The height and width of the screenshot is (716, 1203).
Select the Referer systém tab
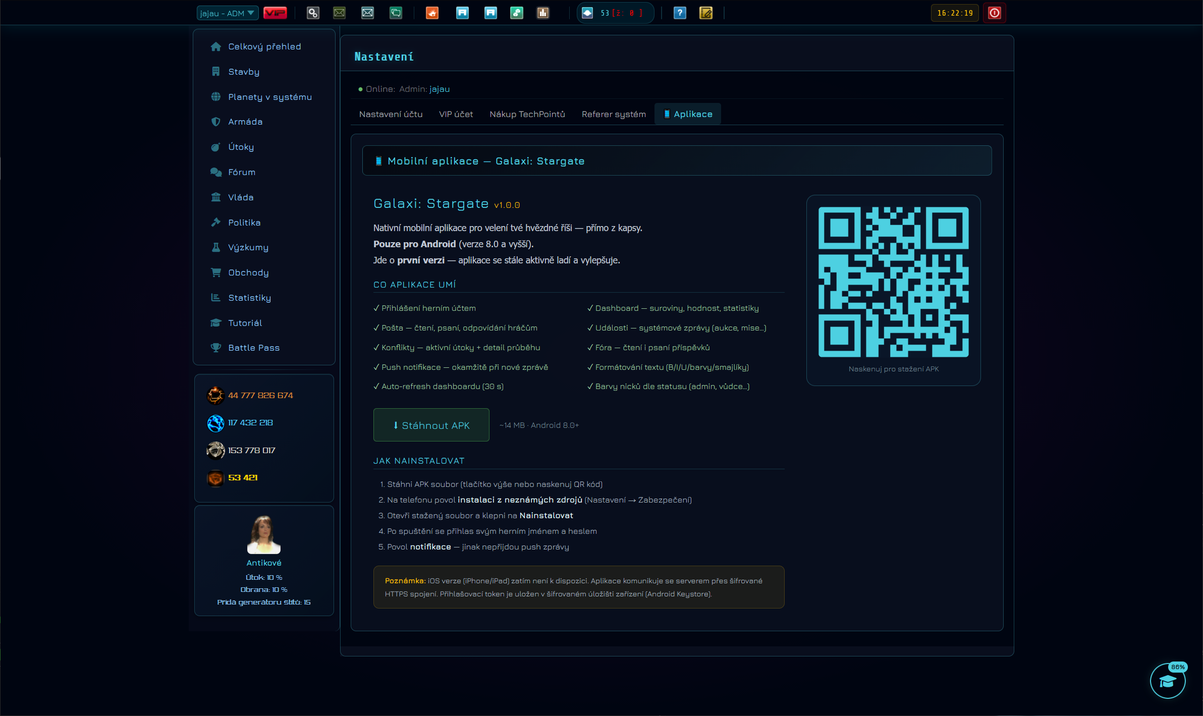(614, 114)
